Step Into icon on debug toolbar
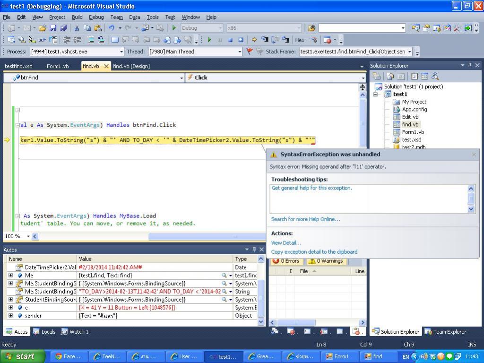 coord(265,40)
